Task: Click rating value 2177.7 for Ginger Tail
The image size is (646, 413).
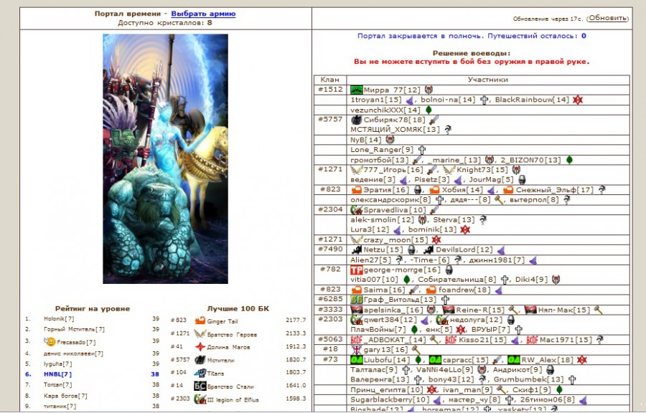Action: 296,320
